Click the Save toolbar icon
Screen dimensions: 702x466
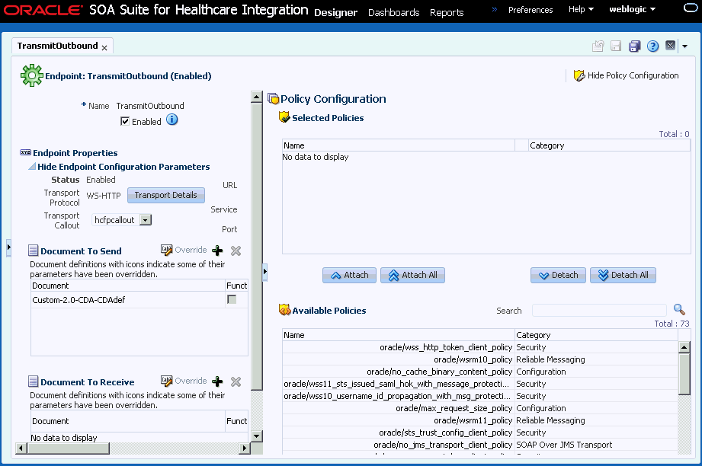point(616,46)
